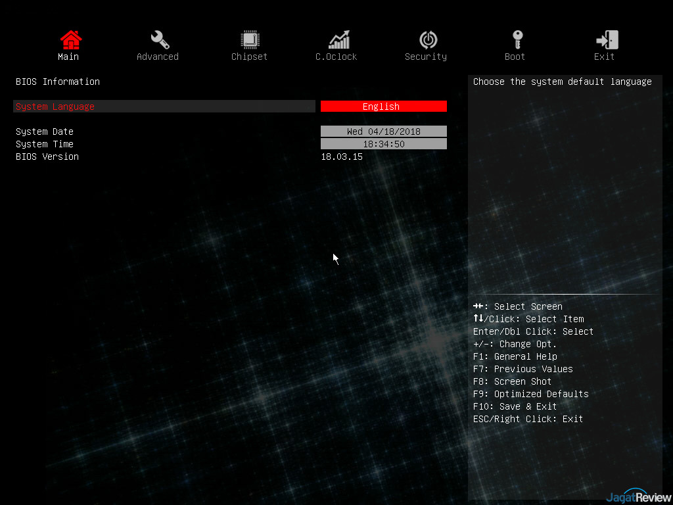This screenshot has width=673, height=505.
Task: Open the C.Oclock tab text label
Action: (x=336, y=57)
